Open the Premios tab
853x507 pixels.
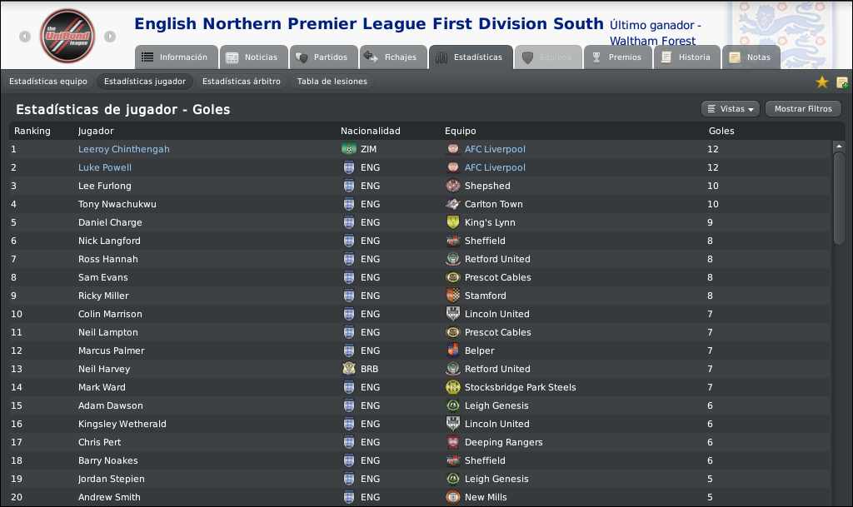coord(618,57)
